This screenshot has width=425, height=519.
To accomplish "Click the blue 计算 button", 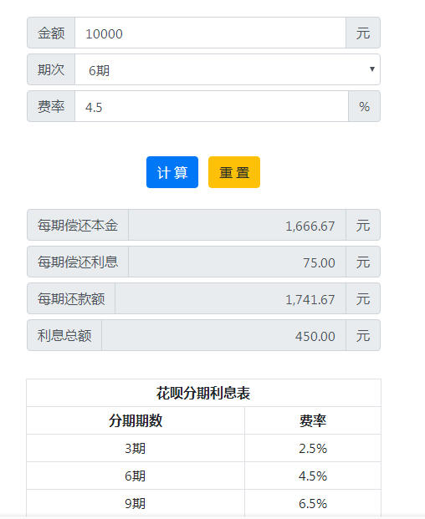I will pyautogui.click(x=172, y=172).
